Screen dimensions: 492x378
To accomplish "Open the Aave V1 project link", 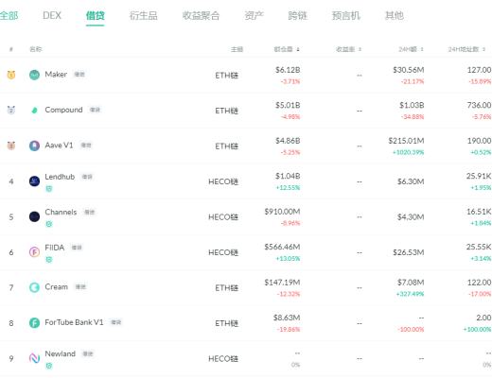I will [59, 146].
